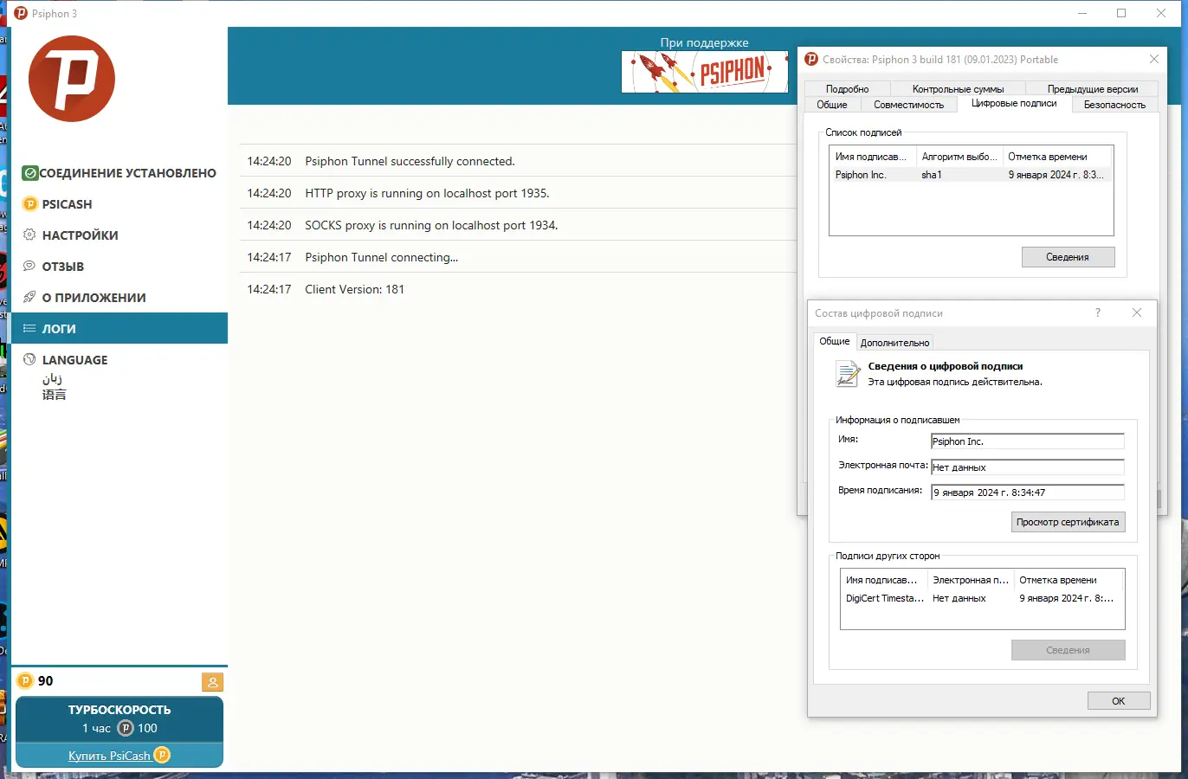Click the Psiphon sponsor rocket banner
1188x779 pixels.
(704, 72)
